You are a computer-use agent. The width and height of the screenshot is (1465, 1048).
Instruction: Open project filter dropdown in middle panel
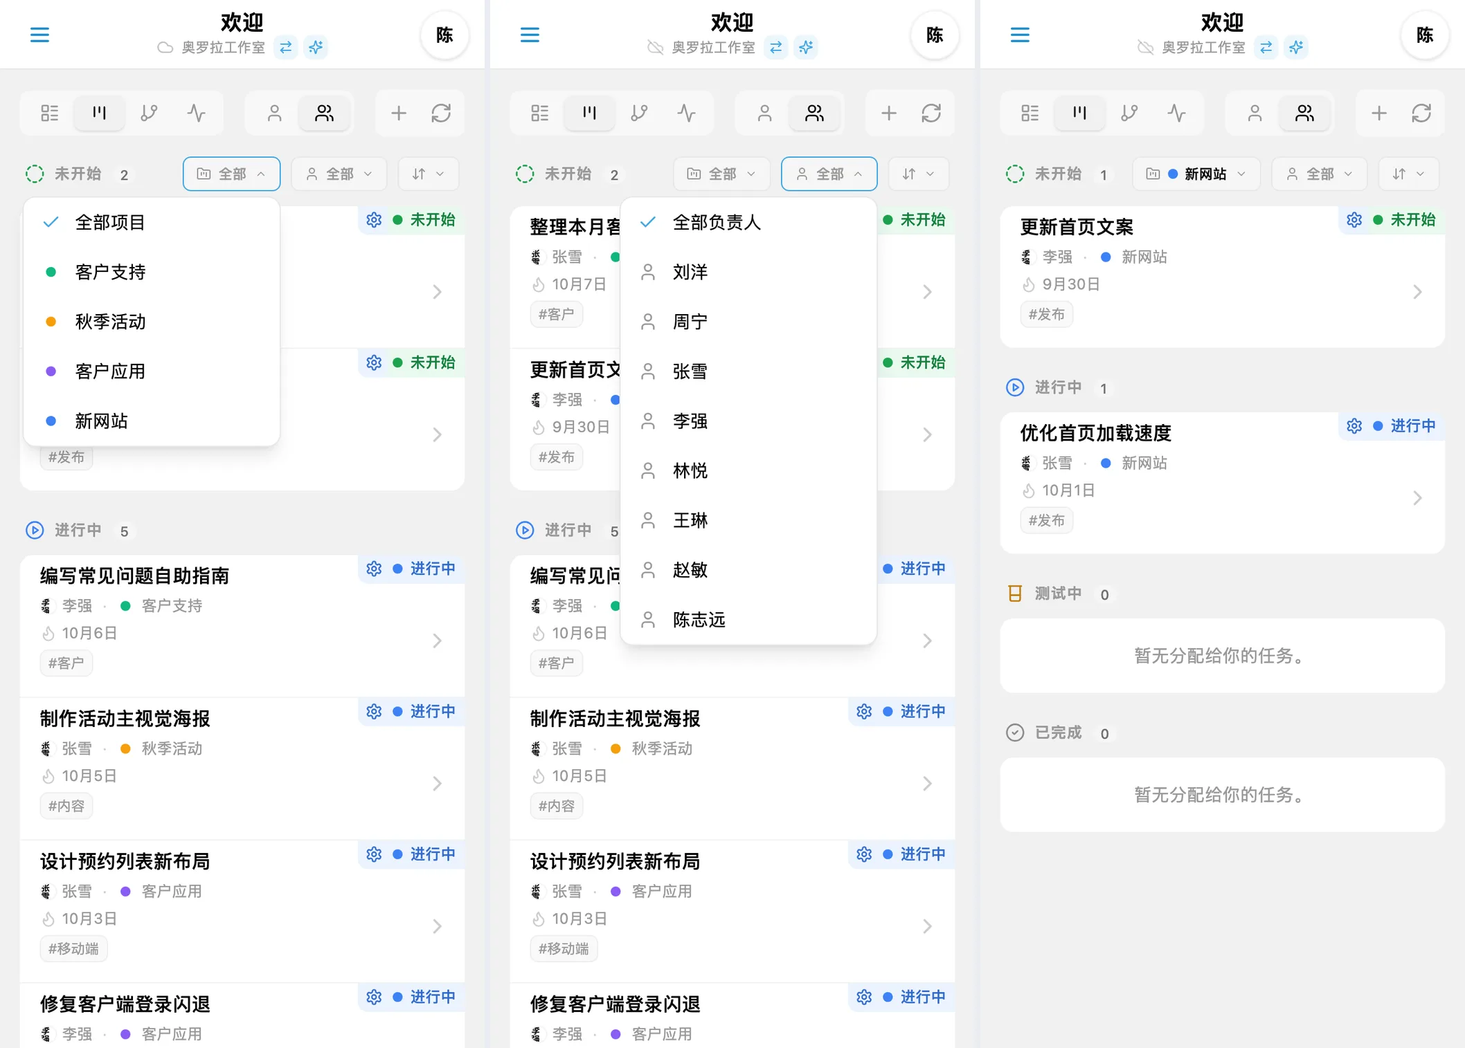[x=721, y=174]
